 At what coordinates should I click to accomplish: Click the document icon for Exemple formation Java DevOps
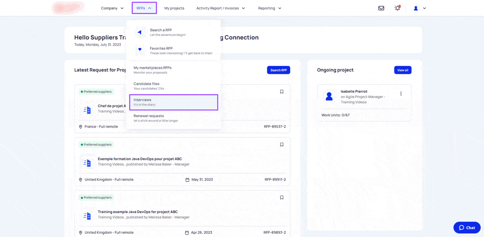click(x=87, y=163)
